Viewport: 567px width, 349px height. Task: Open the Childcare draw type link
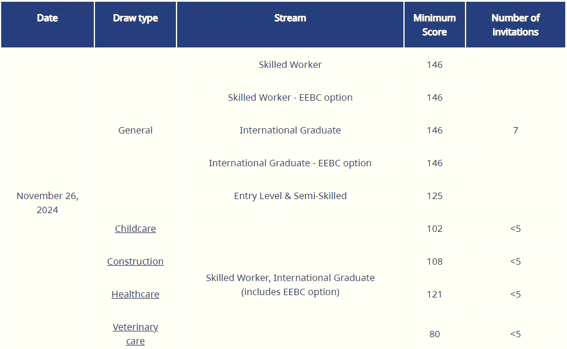pos(135,228)
